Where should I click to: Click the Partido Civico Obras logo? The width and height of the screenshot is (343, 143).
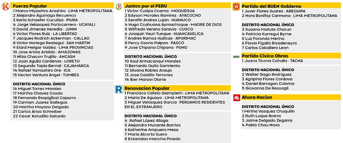point(236,57)
